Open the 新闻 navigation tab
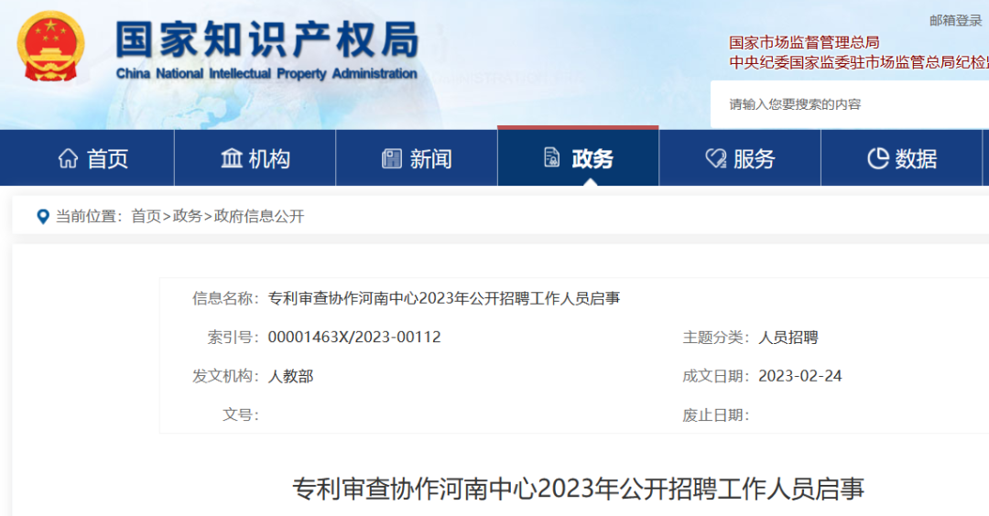This screenshot has width=989, height=516. [417, 158]
